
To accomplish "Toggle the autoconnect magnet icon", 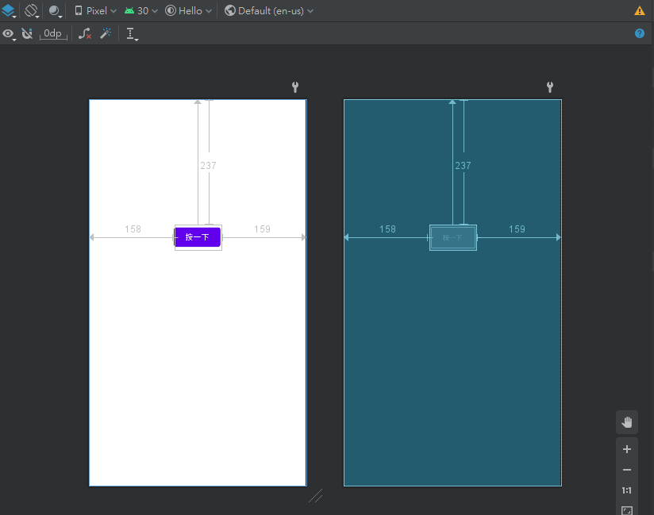I will [x=27, y=34].
